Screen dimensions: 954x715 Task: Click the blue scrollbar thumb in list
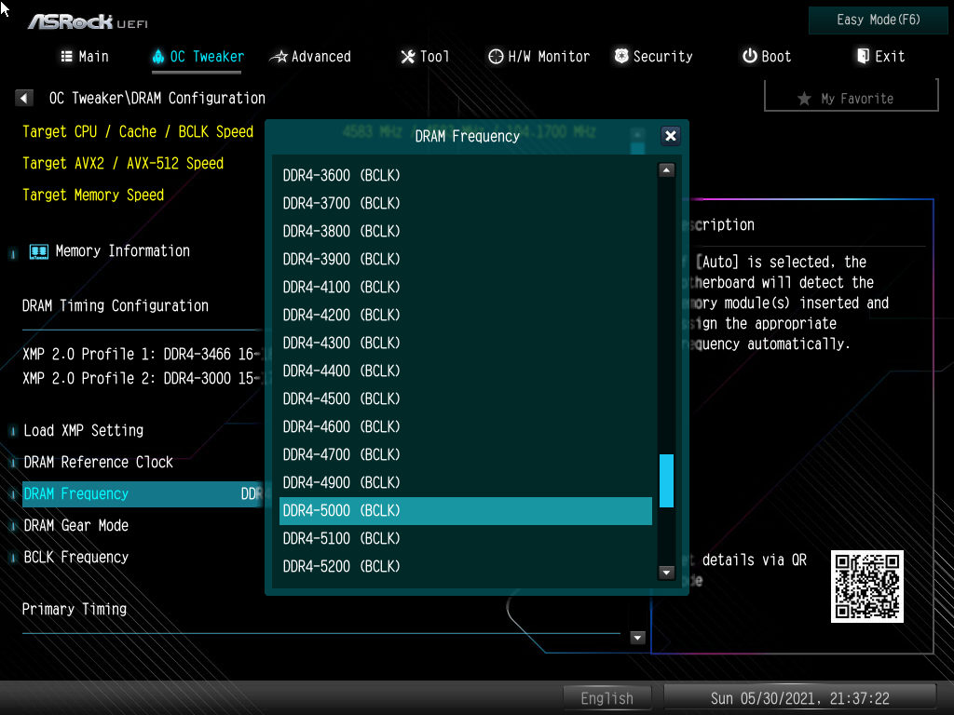[666, 480]
